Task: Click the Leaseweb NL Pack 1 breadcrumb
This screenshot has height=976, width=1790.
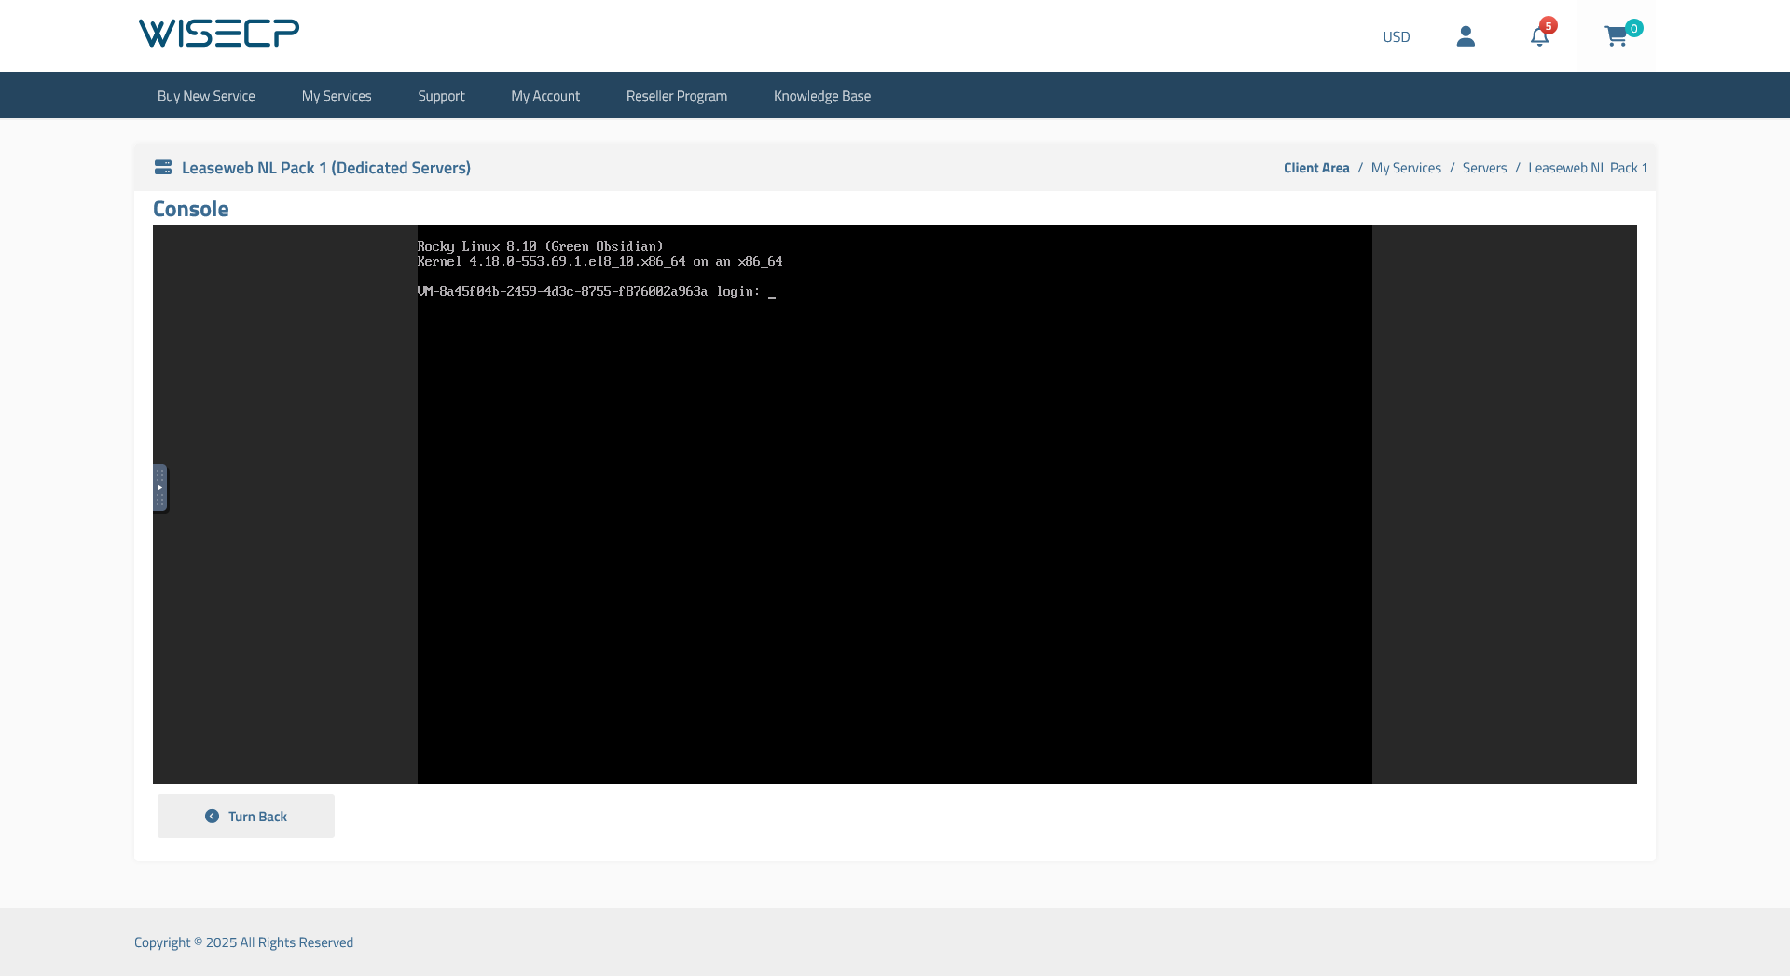Action: point(1588,168)
